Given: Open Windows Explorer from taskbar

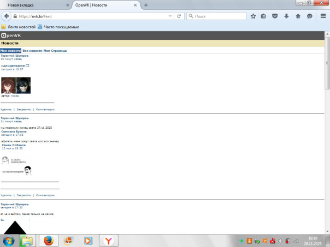Looking at the screenshot, I should tap(27, 240).
